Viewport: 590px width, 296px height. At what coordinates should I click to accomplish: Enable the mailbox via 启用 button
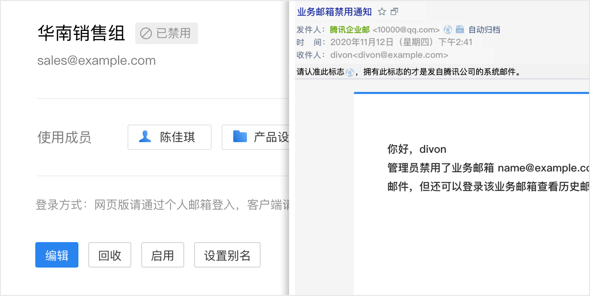pos(162,255)
